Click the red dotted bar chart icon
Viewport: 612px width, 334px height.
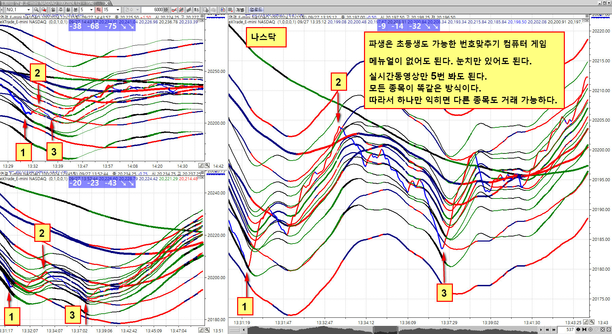[x=181, y=9]
